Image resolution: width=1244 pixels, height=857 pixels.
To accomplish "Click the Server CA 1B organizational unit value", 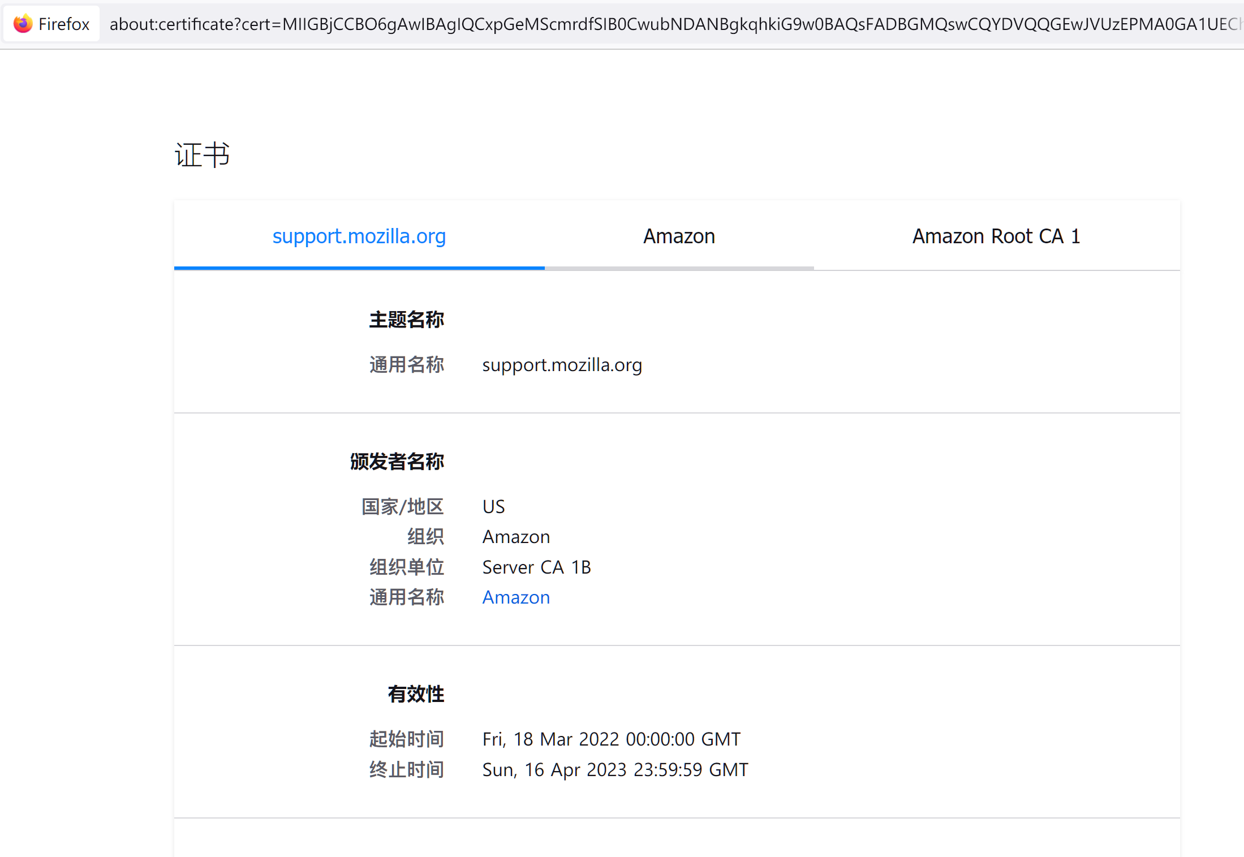I will 536,567.
